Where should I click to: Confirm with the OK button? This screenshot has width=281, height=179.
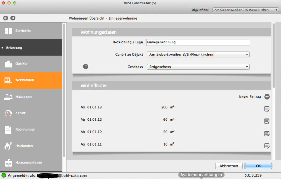259,166
